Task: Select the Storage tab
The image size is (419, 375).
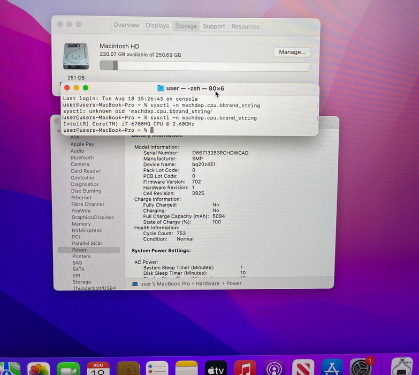Action: pyautogui.click(x=186, y=26)
